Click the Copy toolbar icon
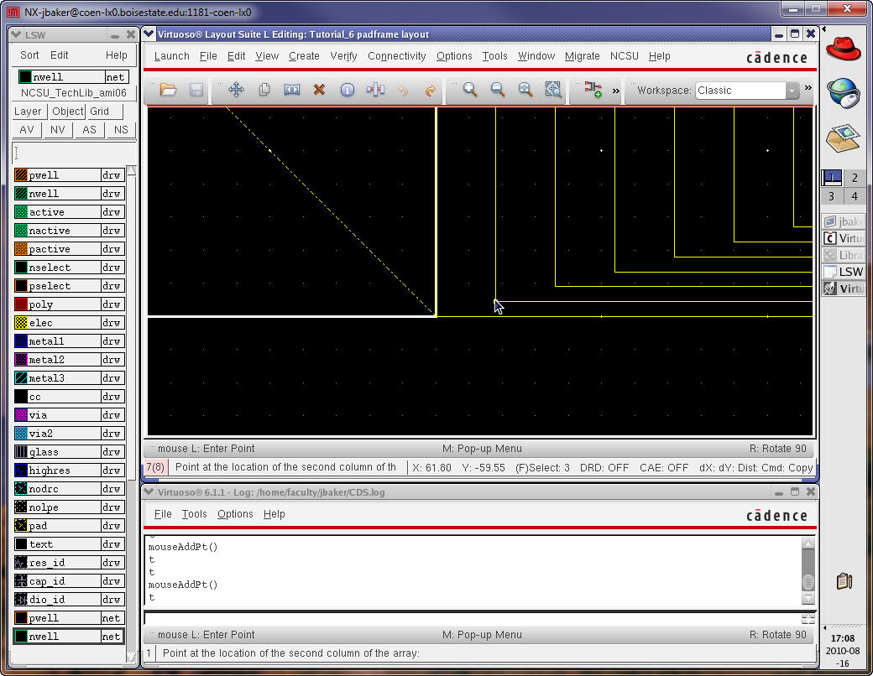Viewport: 873px width, 676px height. (264, 90)
